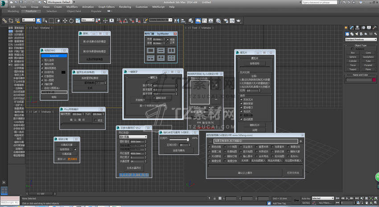Click 打开文件夹 button in 模型整理器
The width and height of the screenshot is (379, 207).
pos(293,173)
